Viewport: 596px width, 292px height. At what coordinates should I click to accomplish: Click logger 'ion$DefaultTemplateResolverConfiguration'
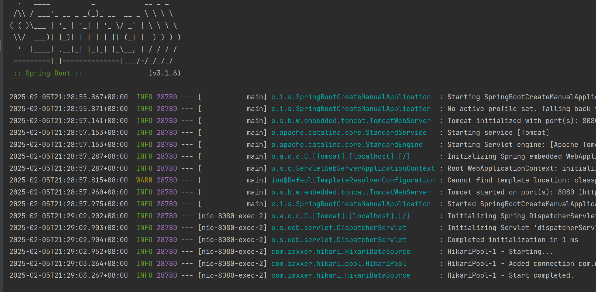coord(353,180)
